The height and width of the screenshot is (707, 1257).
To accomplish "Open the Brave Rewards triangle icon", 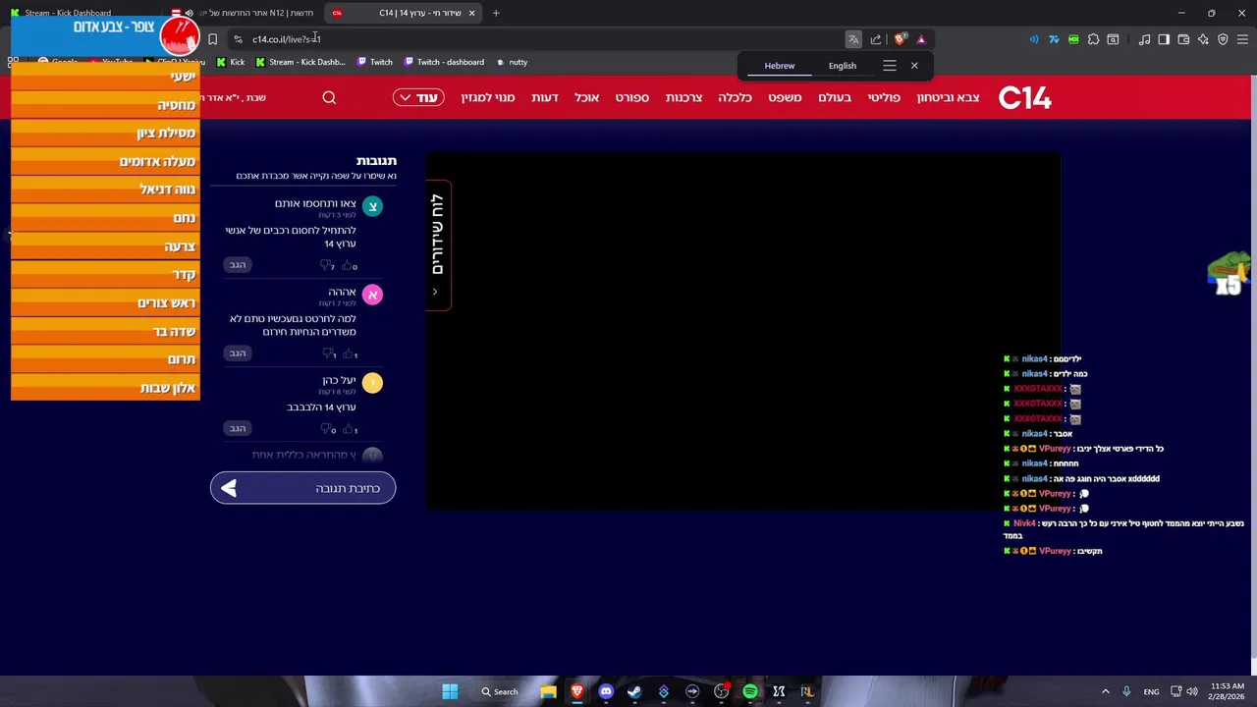I will click(921, 39).
